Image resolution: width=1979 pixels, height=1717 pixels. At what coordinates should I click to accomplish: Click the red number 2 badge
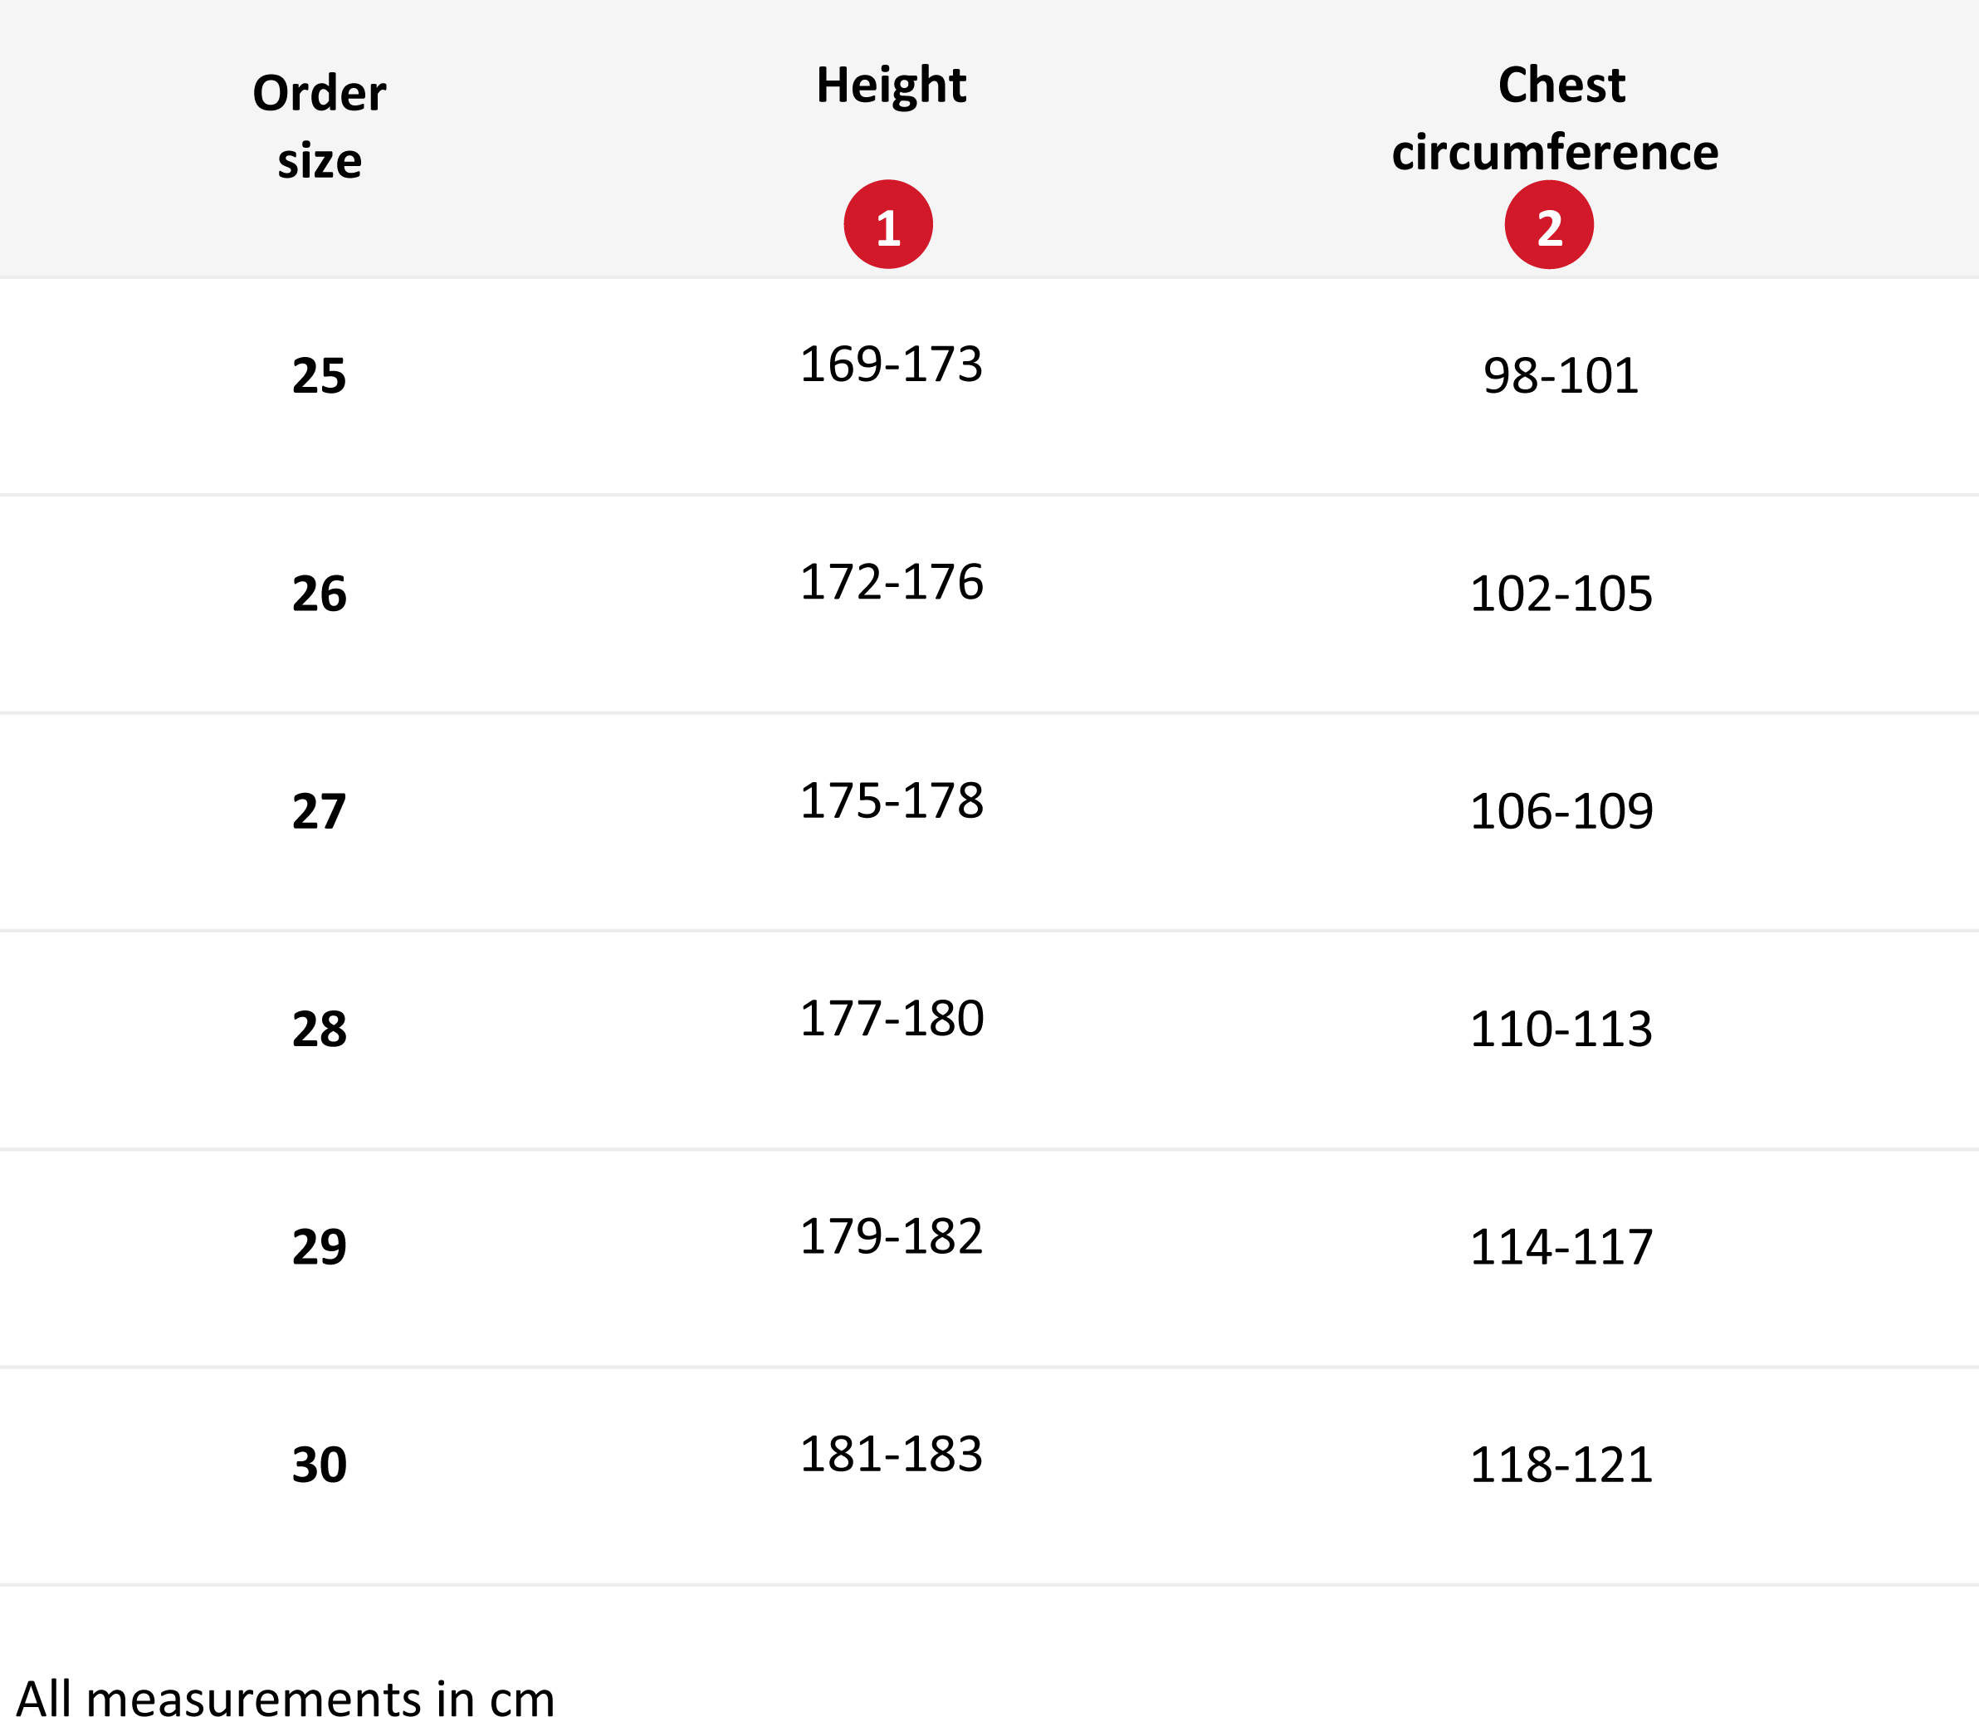1549,224
